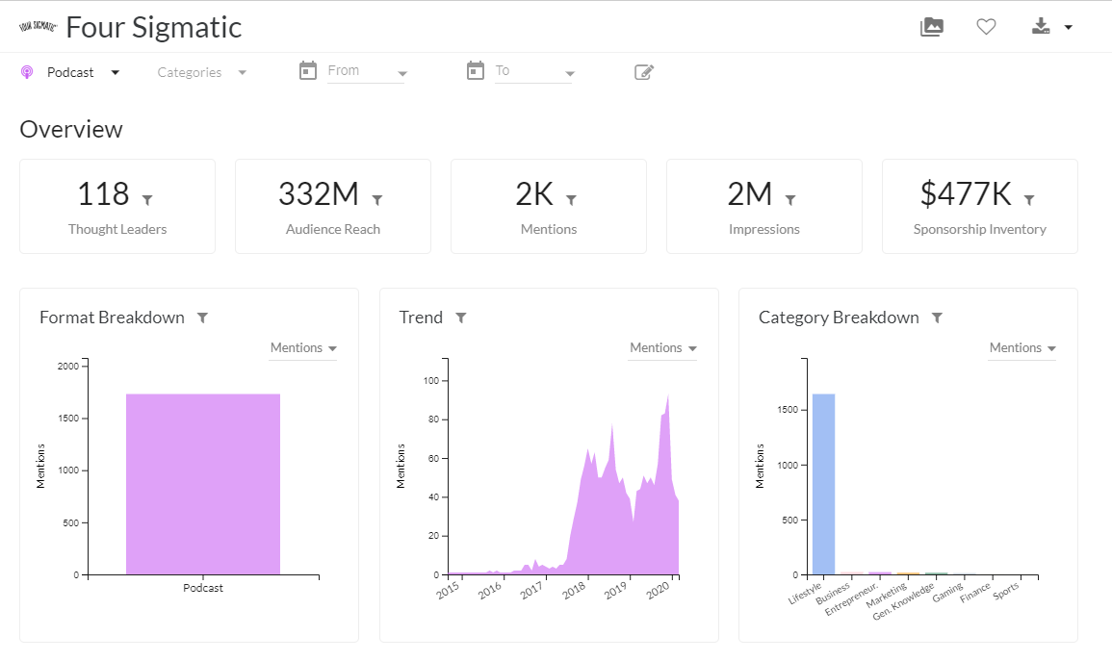Open the Categories dropdown

[x=201, y=72]
